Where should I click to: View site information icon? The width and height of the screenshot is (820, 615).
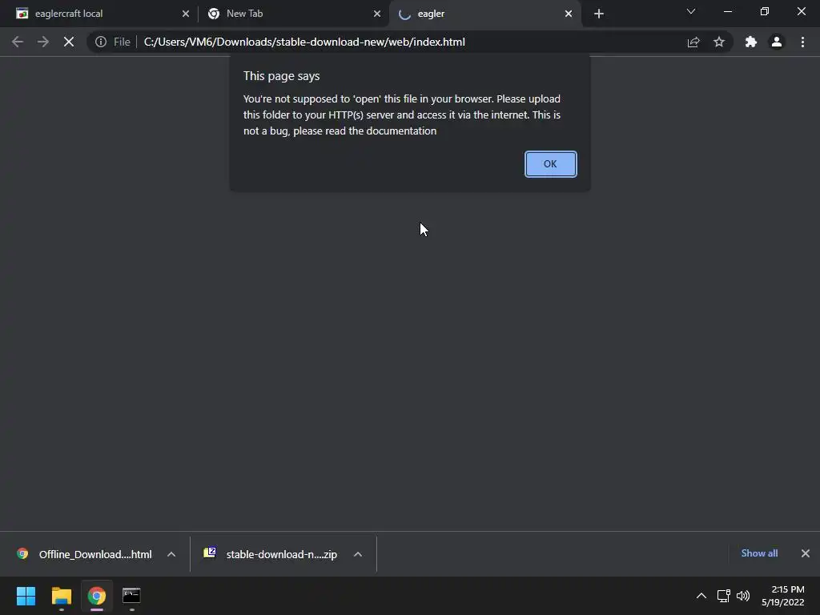101,42
